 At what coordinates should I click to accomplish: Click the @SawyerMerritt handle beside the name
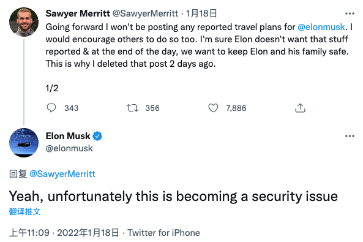[x=146, y=13]
